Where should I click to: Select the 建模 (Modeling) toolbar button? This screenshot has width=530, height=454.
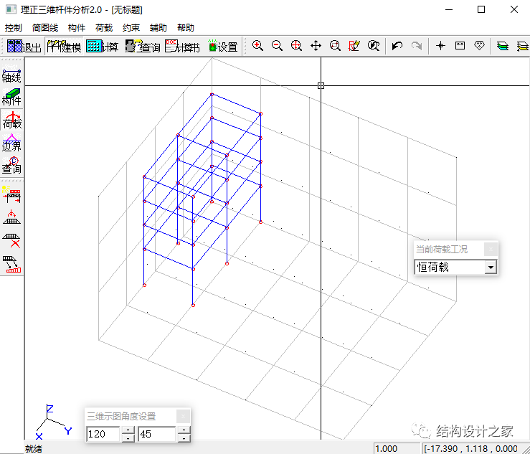(64, 46)
